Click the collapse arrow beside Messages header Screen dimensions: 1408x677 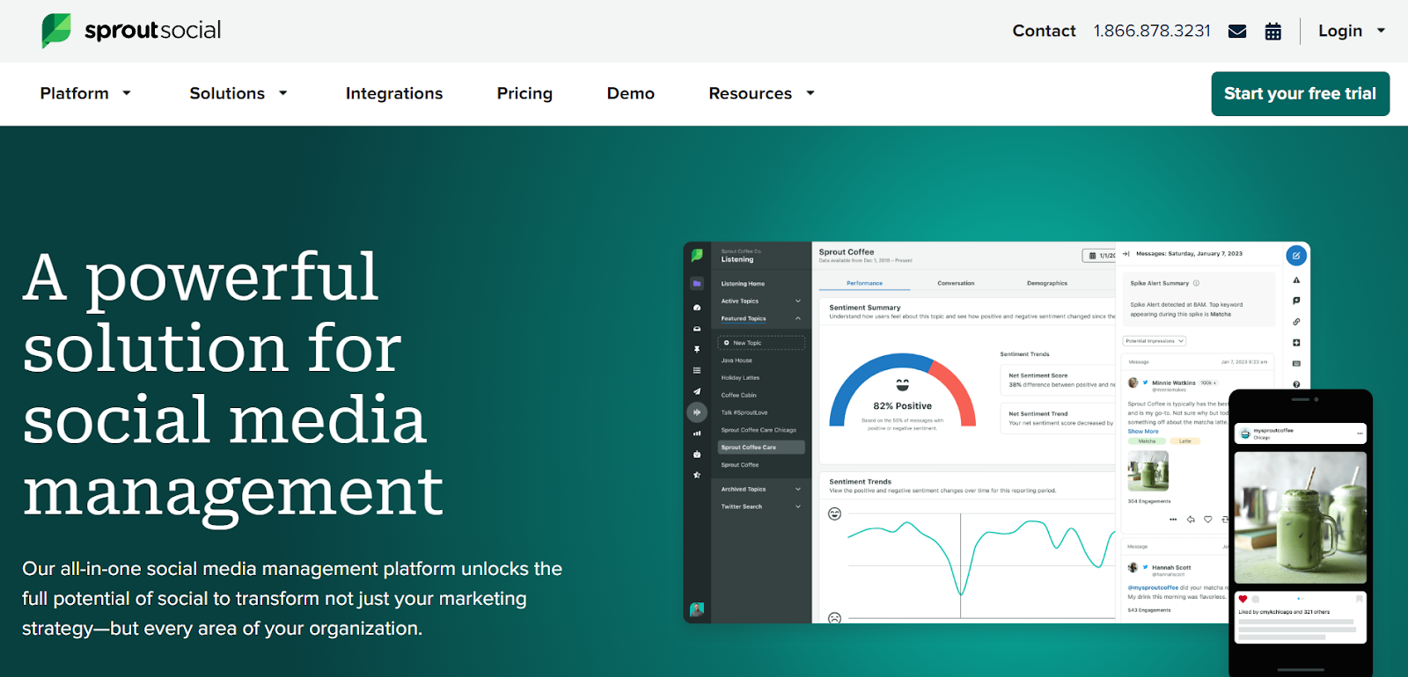point(1126,253)
